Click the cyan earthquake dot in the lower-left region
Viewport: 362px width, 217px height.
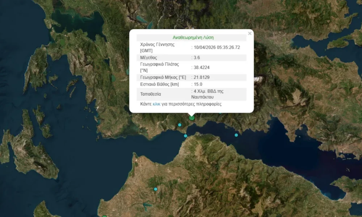[x=156, y=189]
